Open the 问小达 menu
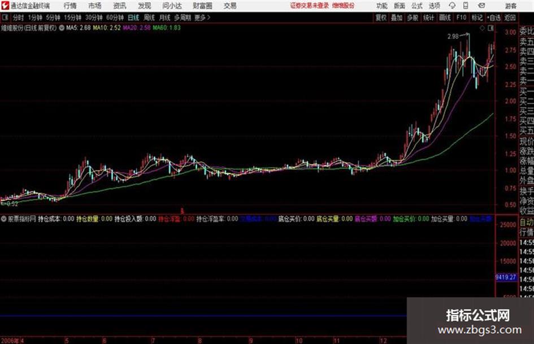 click(172, 6)
